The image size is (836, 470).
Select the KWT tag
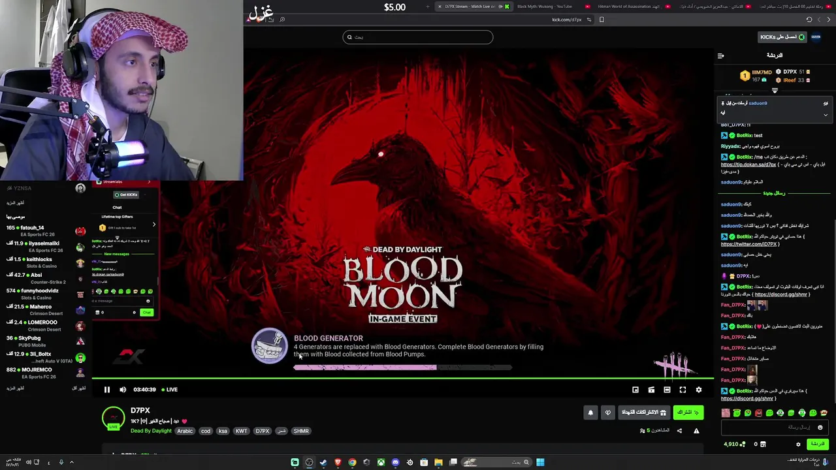pyautogui.click(x=242, y=431)
